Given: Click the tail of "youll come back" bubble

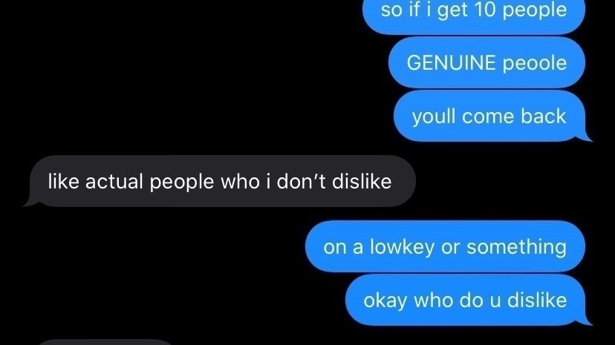Looking at the screenshot, I should coord(585,137).
